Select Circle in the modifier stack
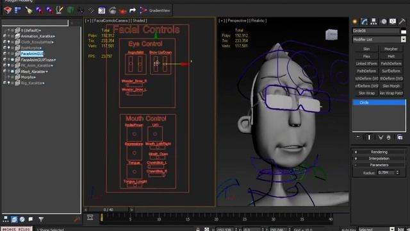The image size is (410, 231). (x=379, y=103)
